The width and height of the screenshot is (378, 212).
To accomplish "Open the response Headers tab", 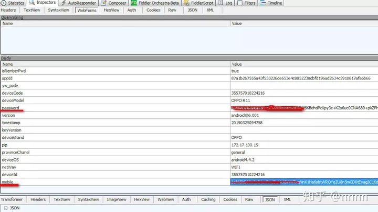I will (38, 199).
